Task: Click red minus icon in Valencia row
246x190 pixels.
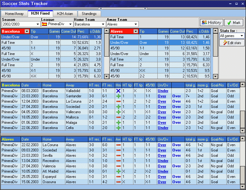Action: [x=118, y=166]
